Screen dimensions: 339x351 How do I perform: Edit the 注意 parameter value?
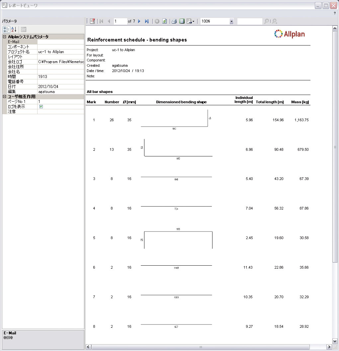click(61, 112)
